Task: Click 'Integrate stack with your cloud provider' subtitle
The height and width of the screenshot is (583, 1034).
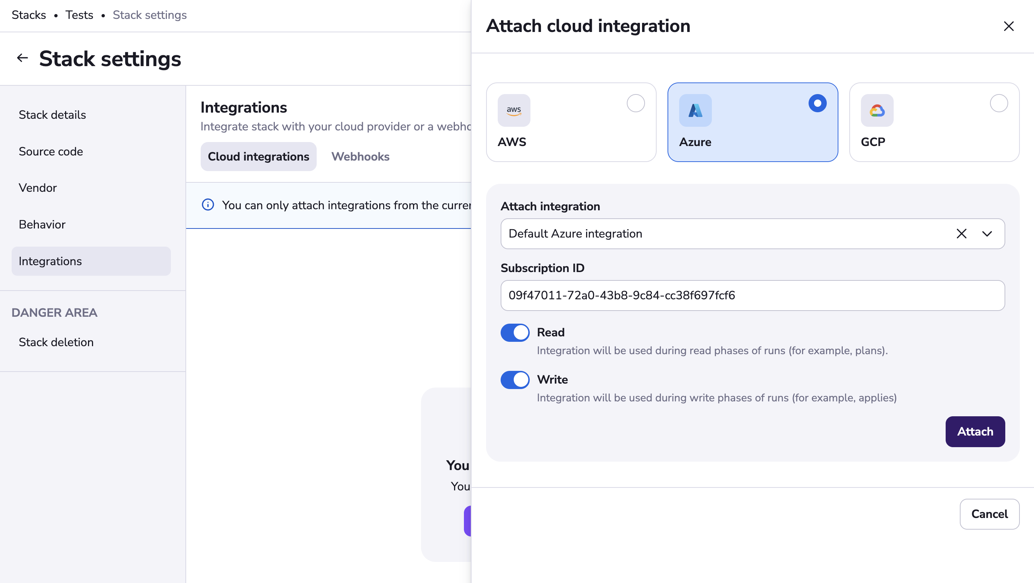Action: point(336,127)
